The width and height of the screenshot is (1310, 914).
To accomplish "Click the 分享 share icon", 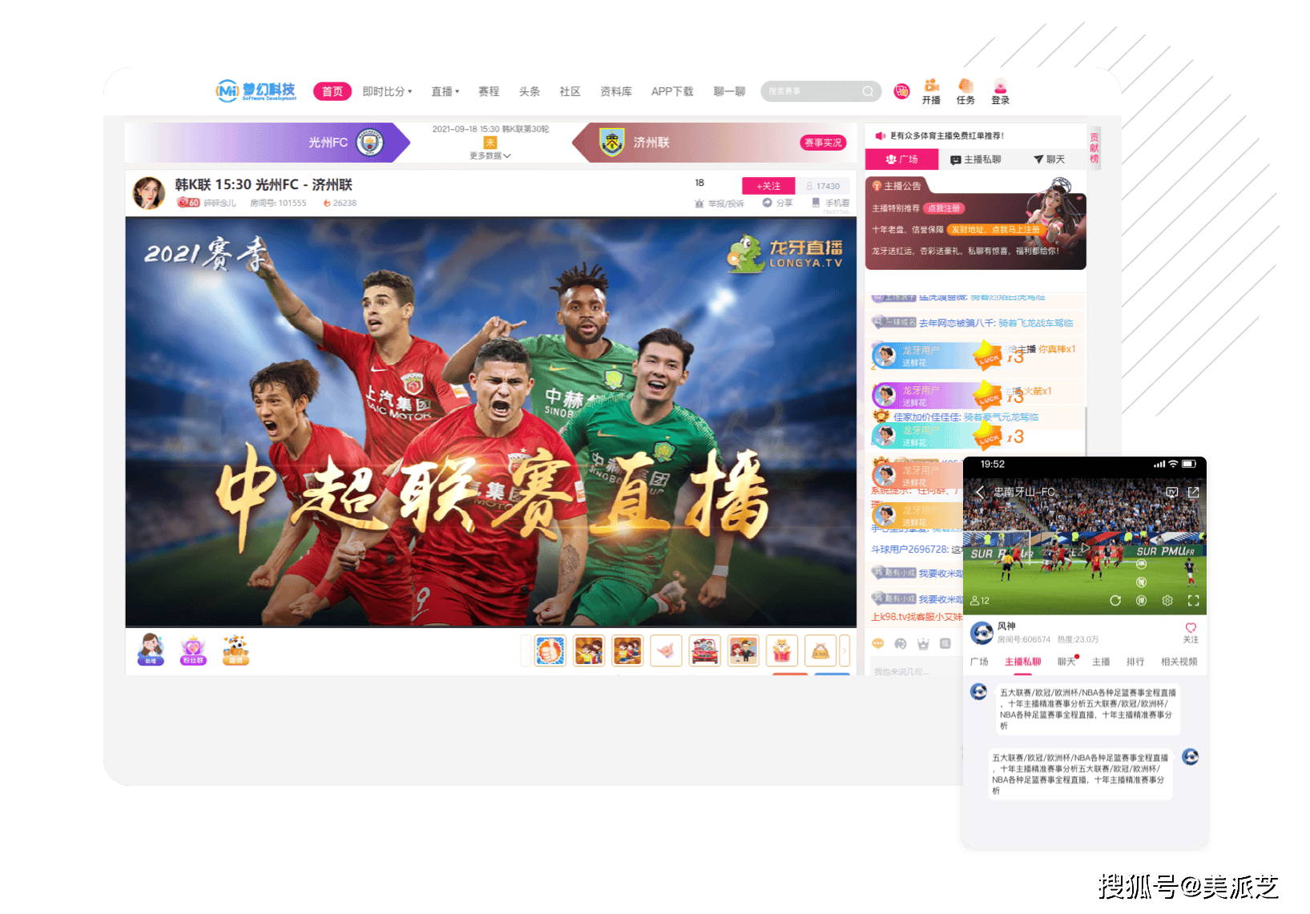I will point(768,203).
